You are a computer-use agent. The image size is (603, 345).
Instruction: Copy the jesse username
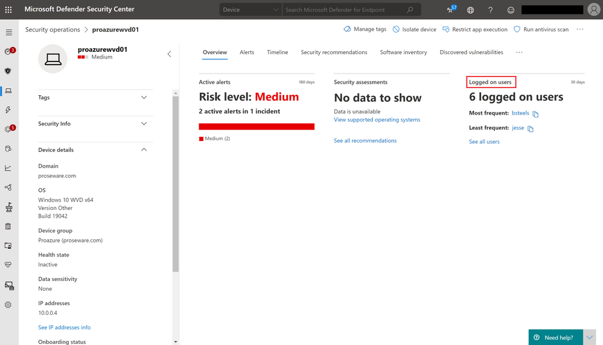[531, 128]
